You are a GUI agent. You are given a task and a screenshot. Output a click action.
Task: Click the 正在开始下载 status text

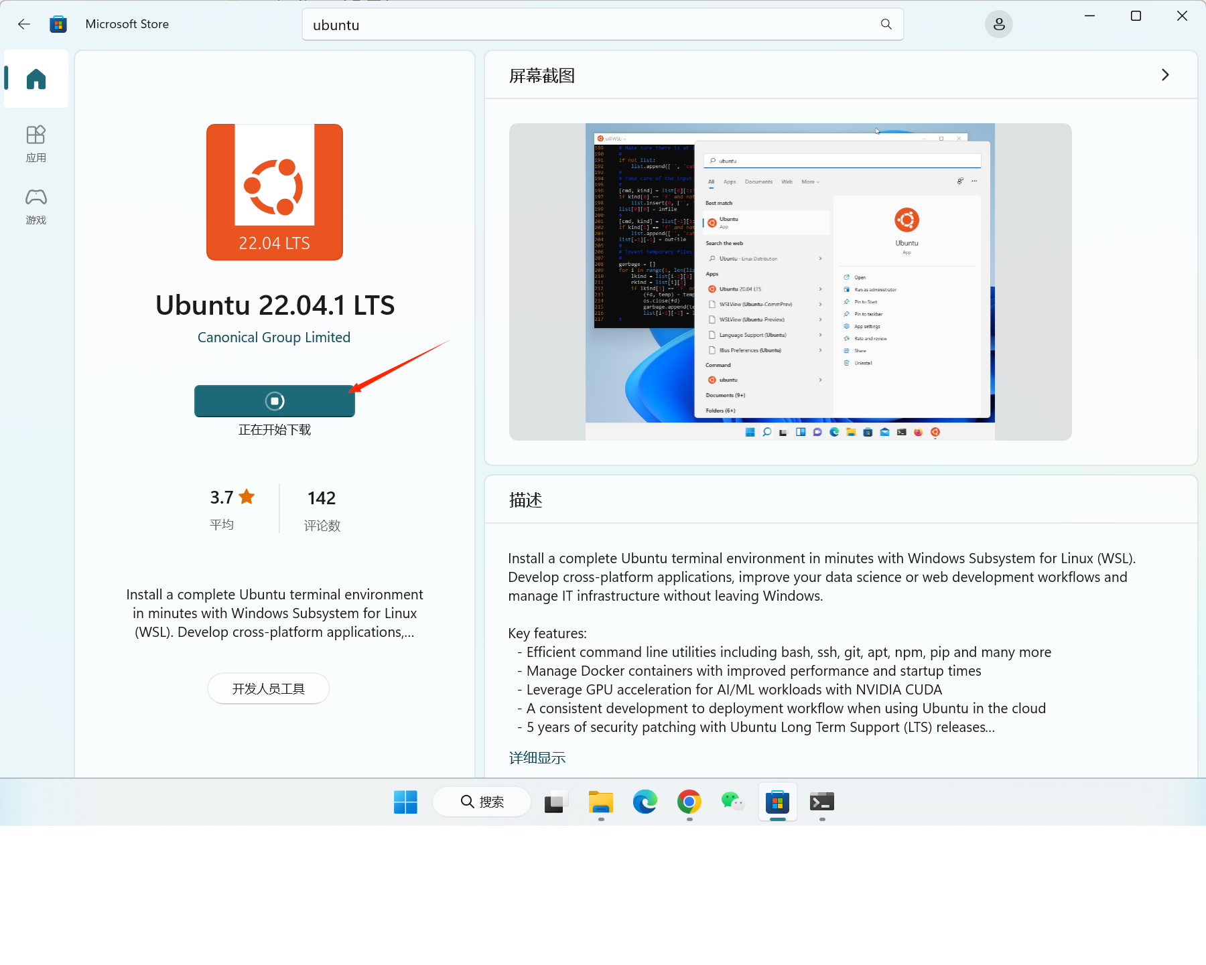pos(275,429)
